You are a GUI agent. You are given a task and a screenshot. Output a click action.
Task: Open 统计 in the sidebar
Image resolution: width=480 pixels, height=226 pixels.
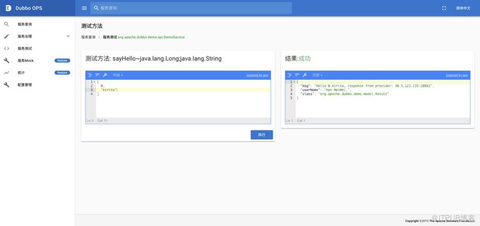(21, 73)
